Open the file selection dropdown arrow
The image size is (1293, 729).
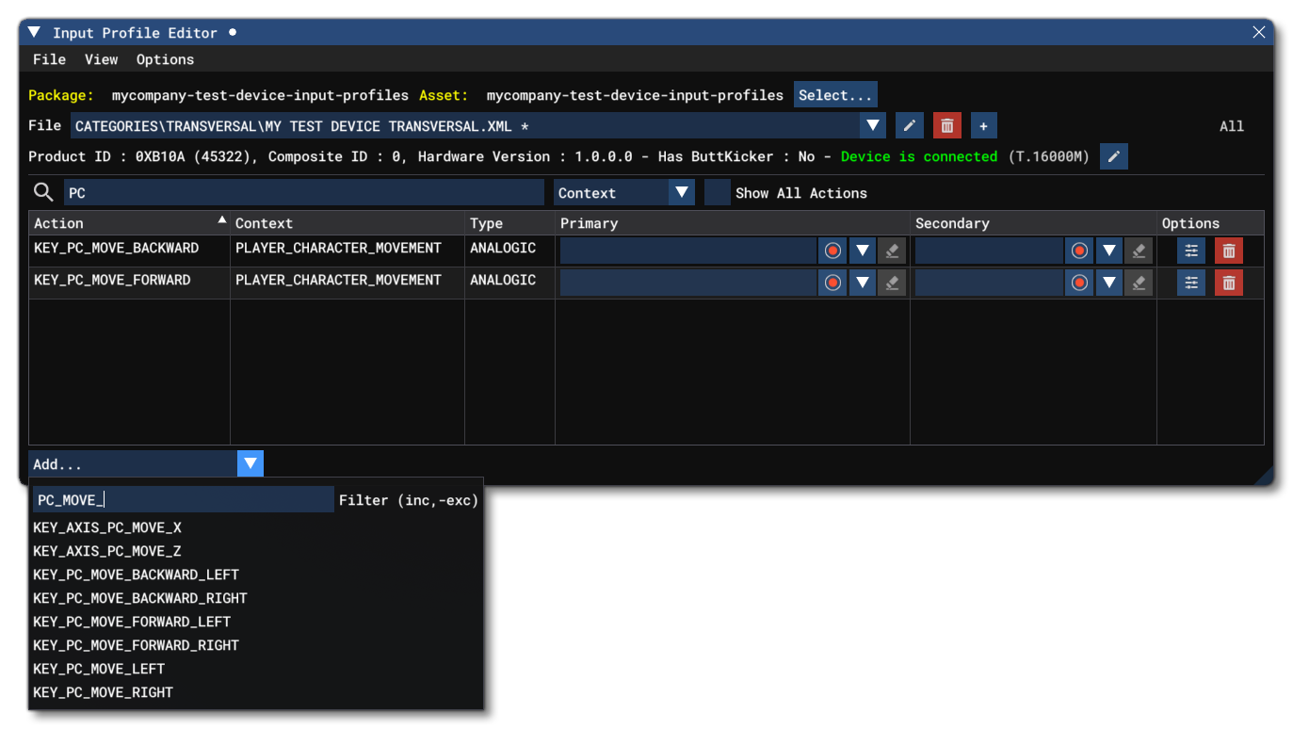pyautogui.click(x=872, y=124)
